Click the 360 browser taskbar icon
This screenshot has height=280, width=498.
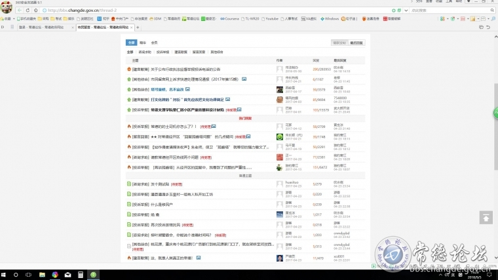93,275
